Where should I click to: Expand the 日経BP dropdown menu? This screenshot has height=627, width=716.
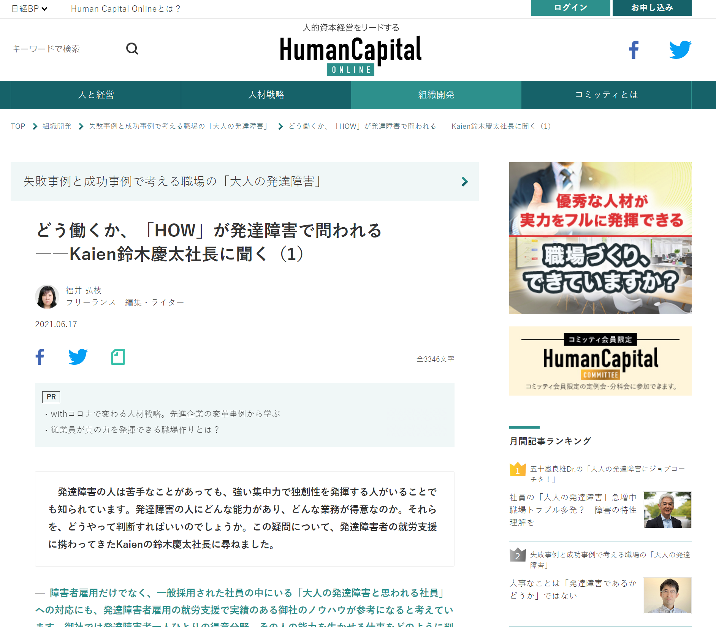tap(29, 8)
